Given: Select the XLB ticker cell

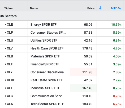Looking at the screenshot, I should [15, 56].
